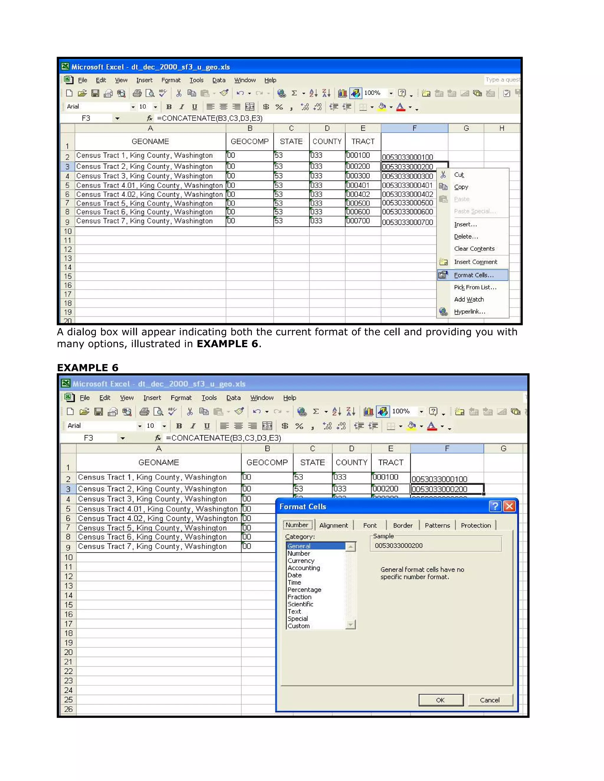
Task: Toggle Drawing toolbar button in context-menu Excel window
Action: [x=355, y=93]
